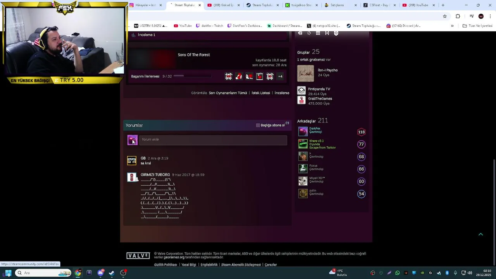
Task: Open the Discord bookmark
Action: 403,26
